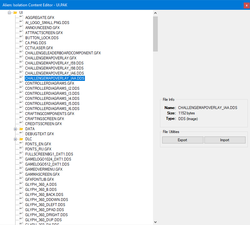Click the file tree scrollbar thumb
This screenshot has height=225, width=250.
pos(156,34)
